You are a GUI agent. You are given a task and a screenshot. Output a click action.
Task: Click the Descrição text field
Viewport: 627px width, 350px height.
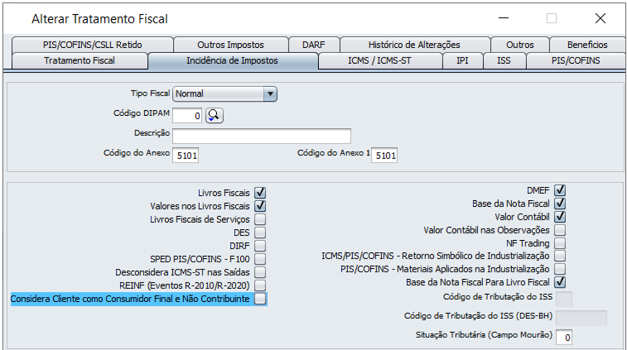[x=262, y=136]
